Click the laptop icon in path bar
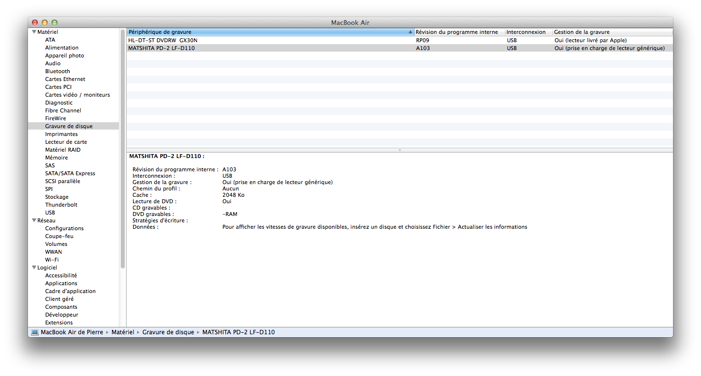 [35, 332]
